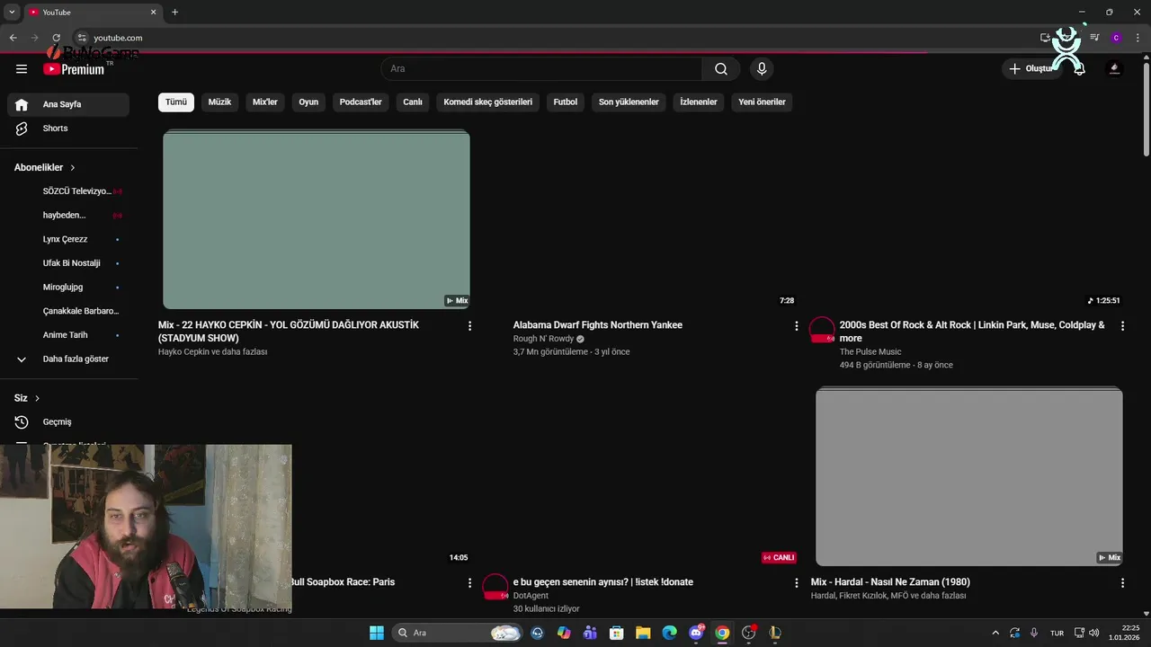Select the İzlenenler chip
Viewport: 1151px width, 647px height.
tap(699, 102)
